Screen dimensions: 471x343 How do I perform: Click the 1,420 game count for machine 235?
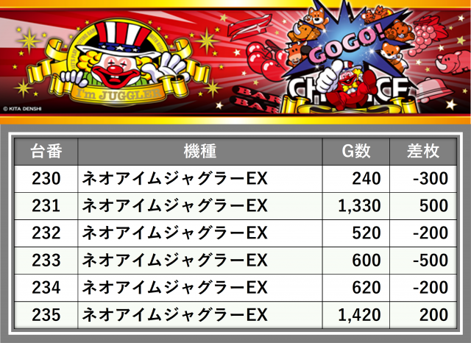pyautogui.click(x=359, y=315)
